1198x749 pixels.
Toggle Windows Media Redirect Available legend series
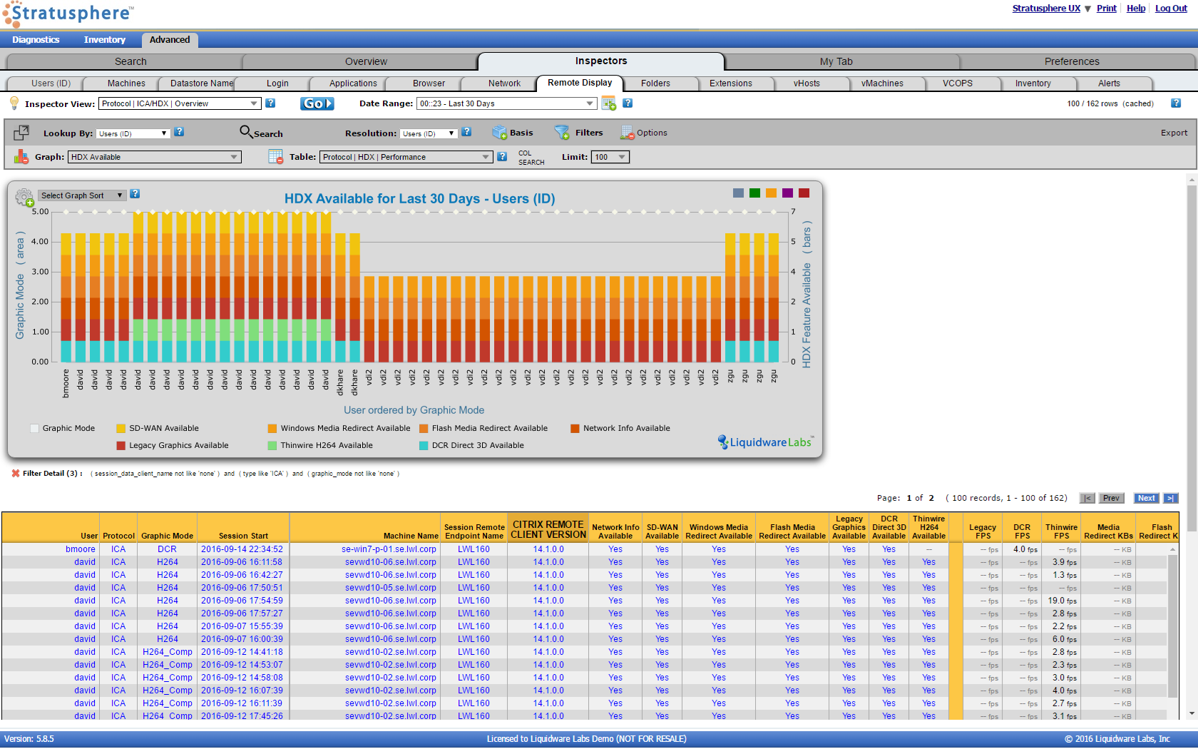pyautogui.click(x=339, y=429)
